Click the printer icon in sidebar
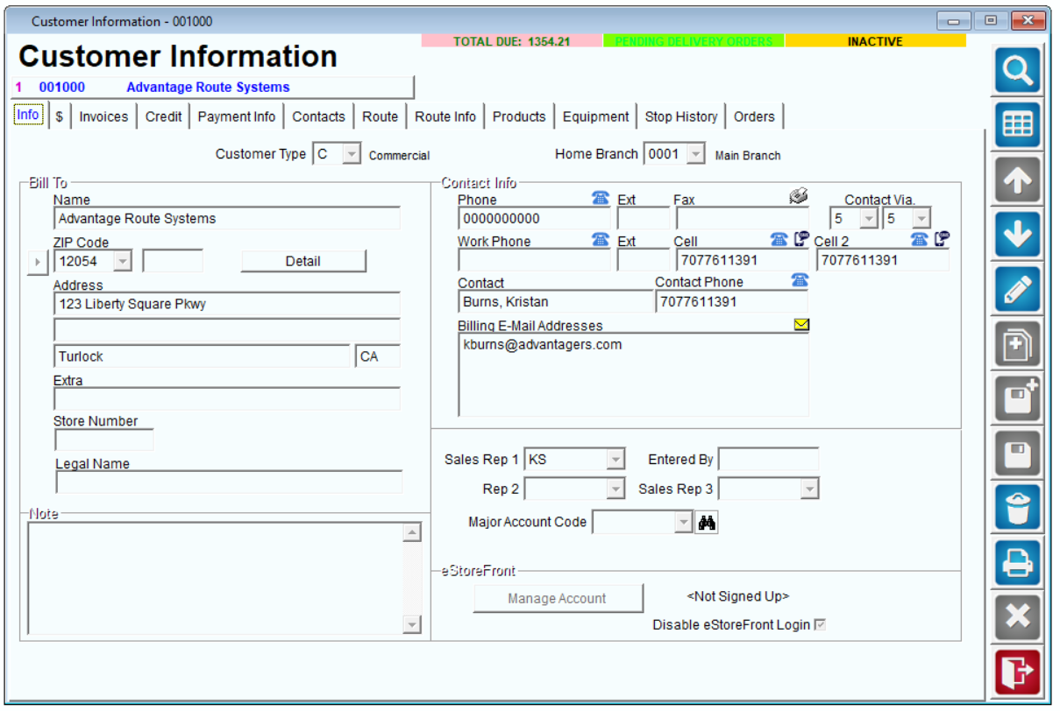The width and height of the screenshot is (1060, 711). tap(1017, 563)
